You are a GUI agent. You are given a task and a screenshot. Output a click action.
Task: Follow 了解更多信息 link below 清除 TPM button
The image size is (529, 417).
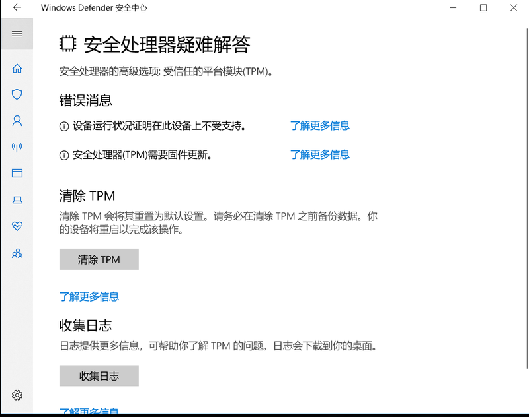point(89,297)
